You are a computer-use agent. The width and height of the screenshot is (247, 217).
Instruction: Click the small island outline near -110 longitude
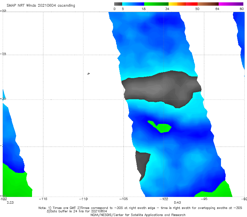88,73
